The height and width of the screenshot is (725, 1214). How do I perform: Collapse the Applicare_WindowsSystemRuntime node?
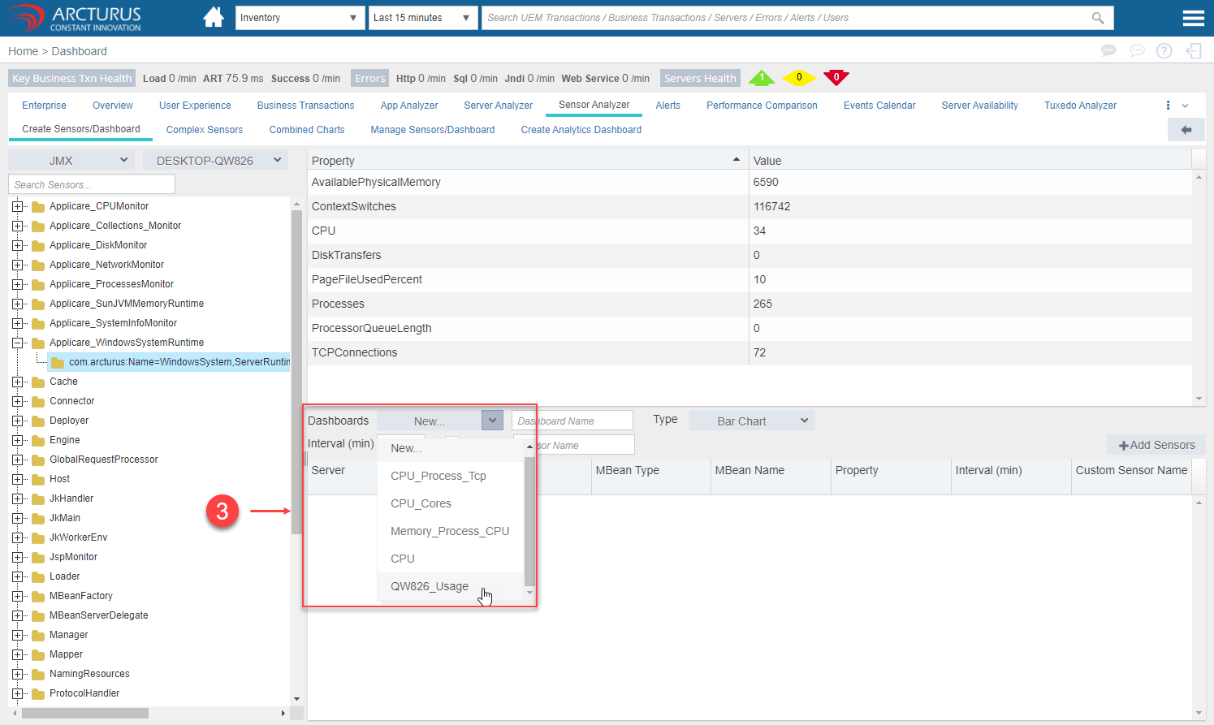[x=17, y=343]
